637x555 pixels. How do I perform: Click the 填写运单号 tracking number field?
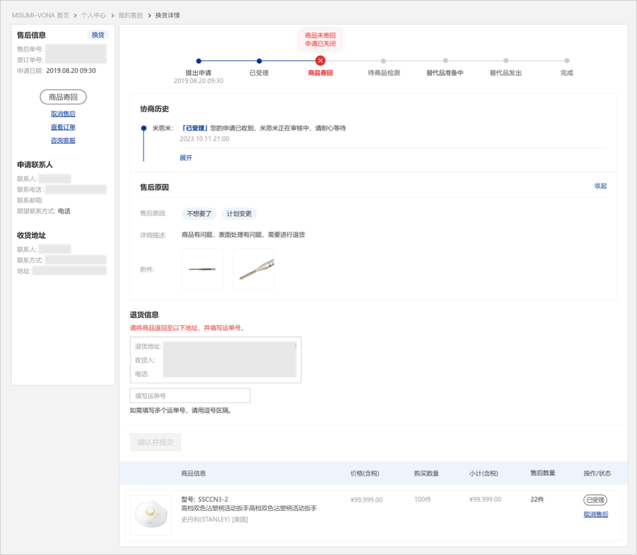[190, 396]
